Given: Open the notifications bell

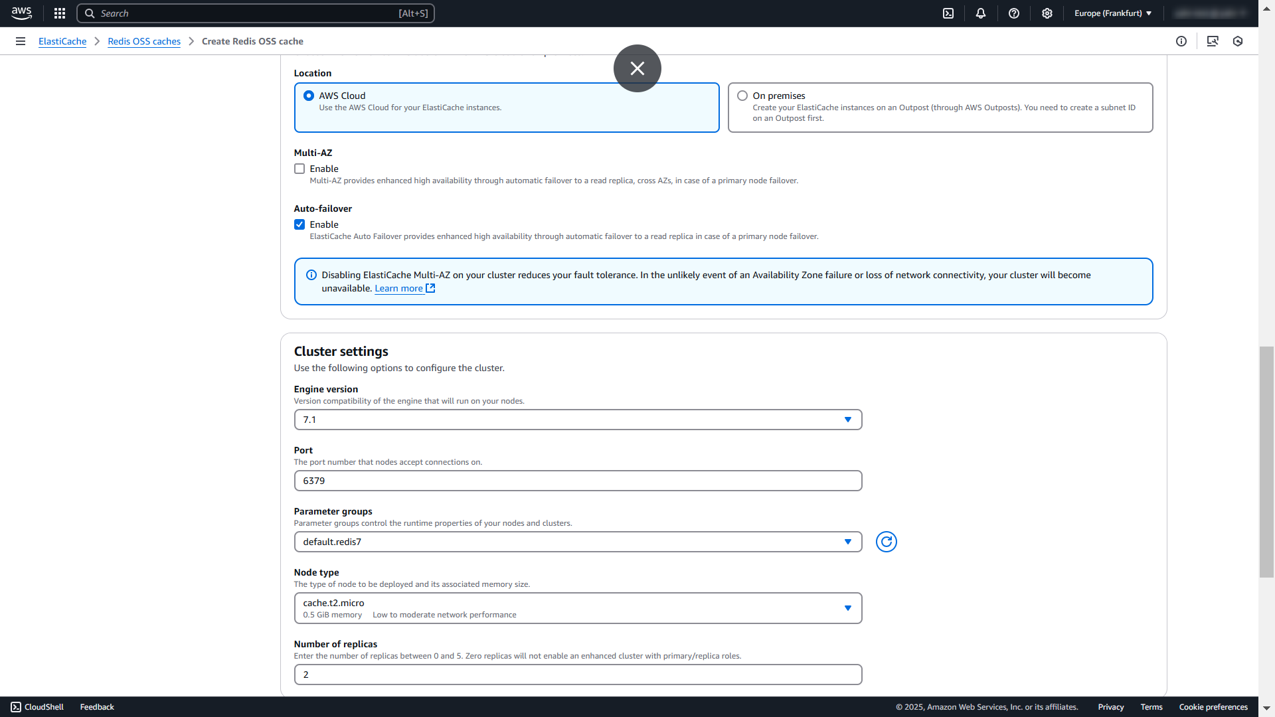Looking at the screenshot, I should [981, 13].
